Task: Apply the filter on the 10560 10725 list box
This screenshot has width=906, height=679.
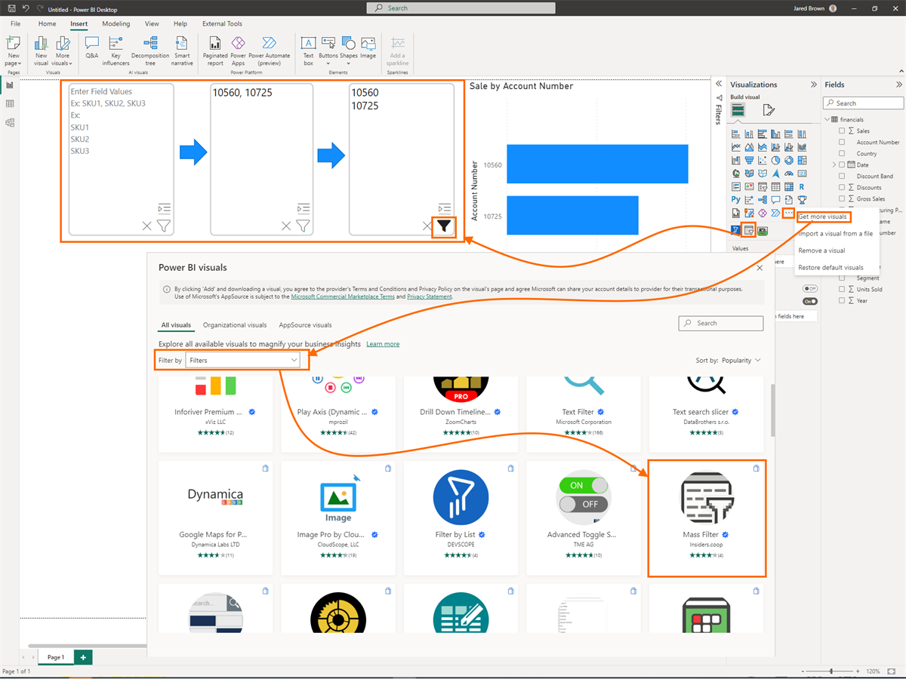Action: coord(444,226)
